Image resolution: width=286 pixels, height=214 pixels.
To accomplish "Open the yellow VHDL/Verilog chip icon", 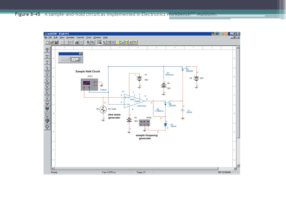I will point(126,43).
